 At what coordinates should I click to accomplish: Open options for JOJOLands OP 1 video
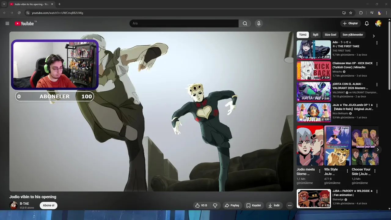tap(377, 105)
